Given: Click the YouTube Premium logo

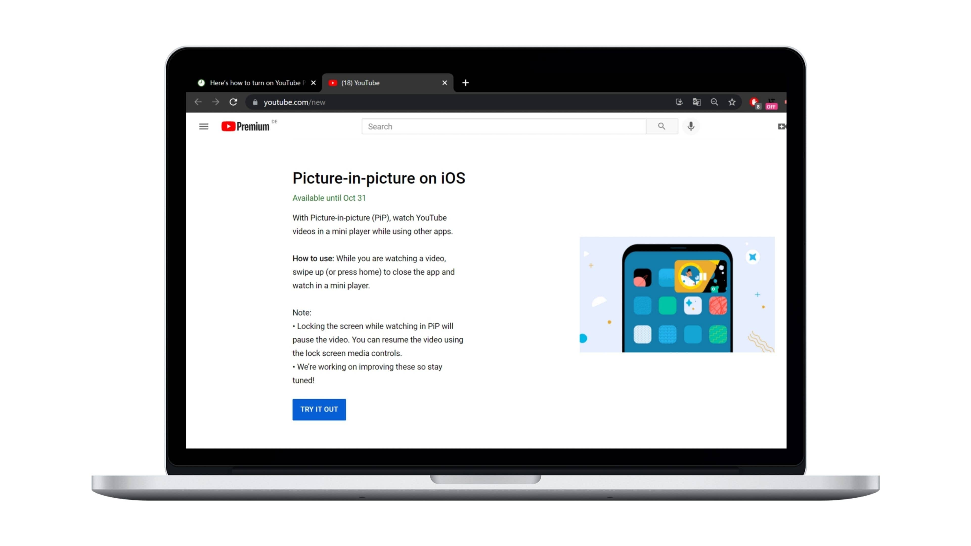Looking at the screenshot, I should click(x=245, y=126).
